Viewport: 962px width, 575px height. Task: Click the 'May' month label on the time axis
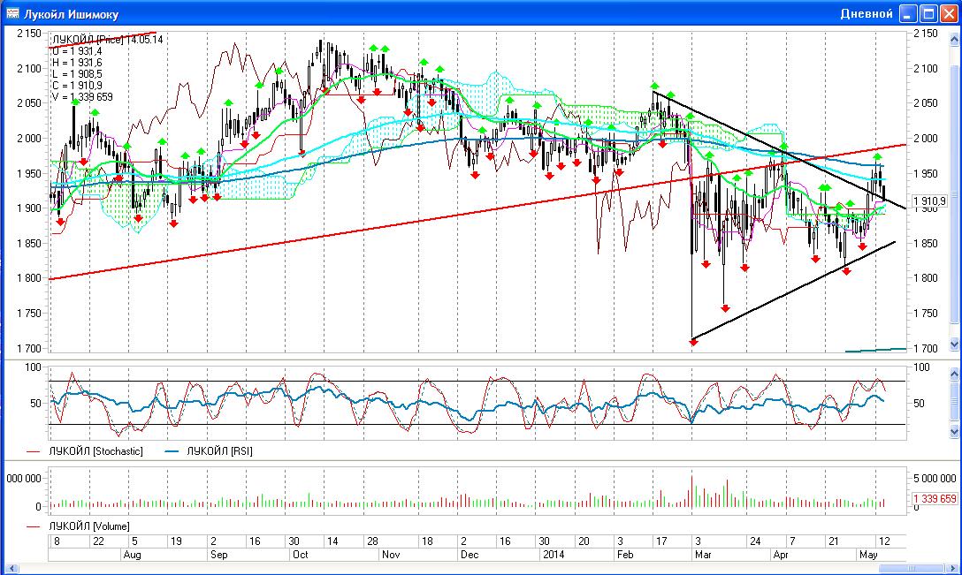pos(868,554)
